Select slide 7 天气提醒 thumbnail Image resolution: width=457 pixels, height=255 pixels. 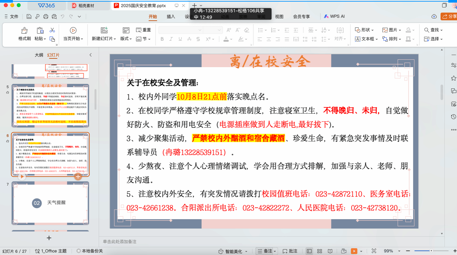pyautogui.click(x=50, y=203)
